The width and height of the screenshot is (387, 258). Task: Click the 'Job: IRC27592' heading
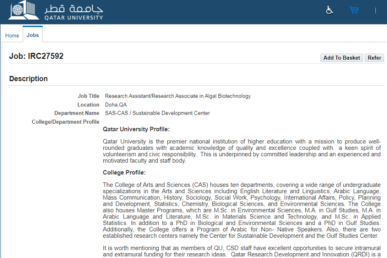36,56
